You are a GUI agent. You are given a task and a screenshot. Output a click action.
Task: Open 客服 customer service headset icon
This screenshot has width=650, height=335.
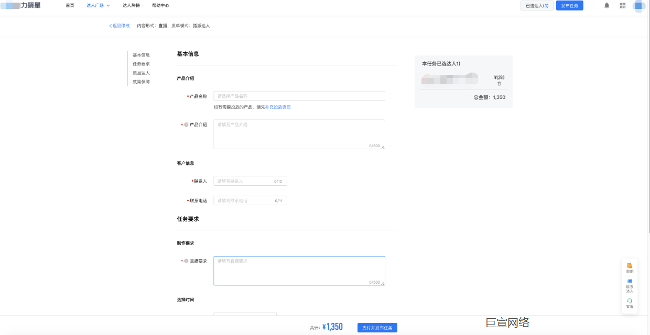629,301
